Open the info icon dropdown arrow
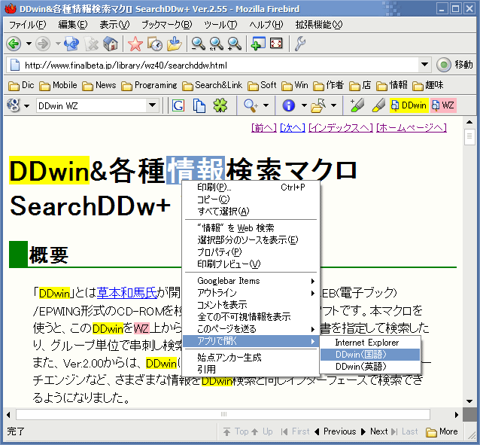480x445 pixels. click(304, 105)
